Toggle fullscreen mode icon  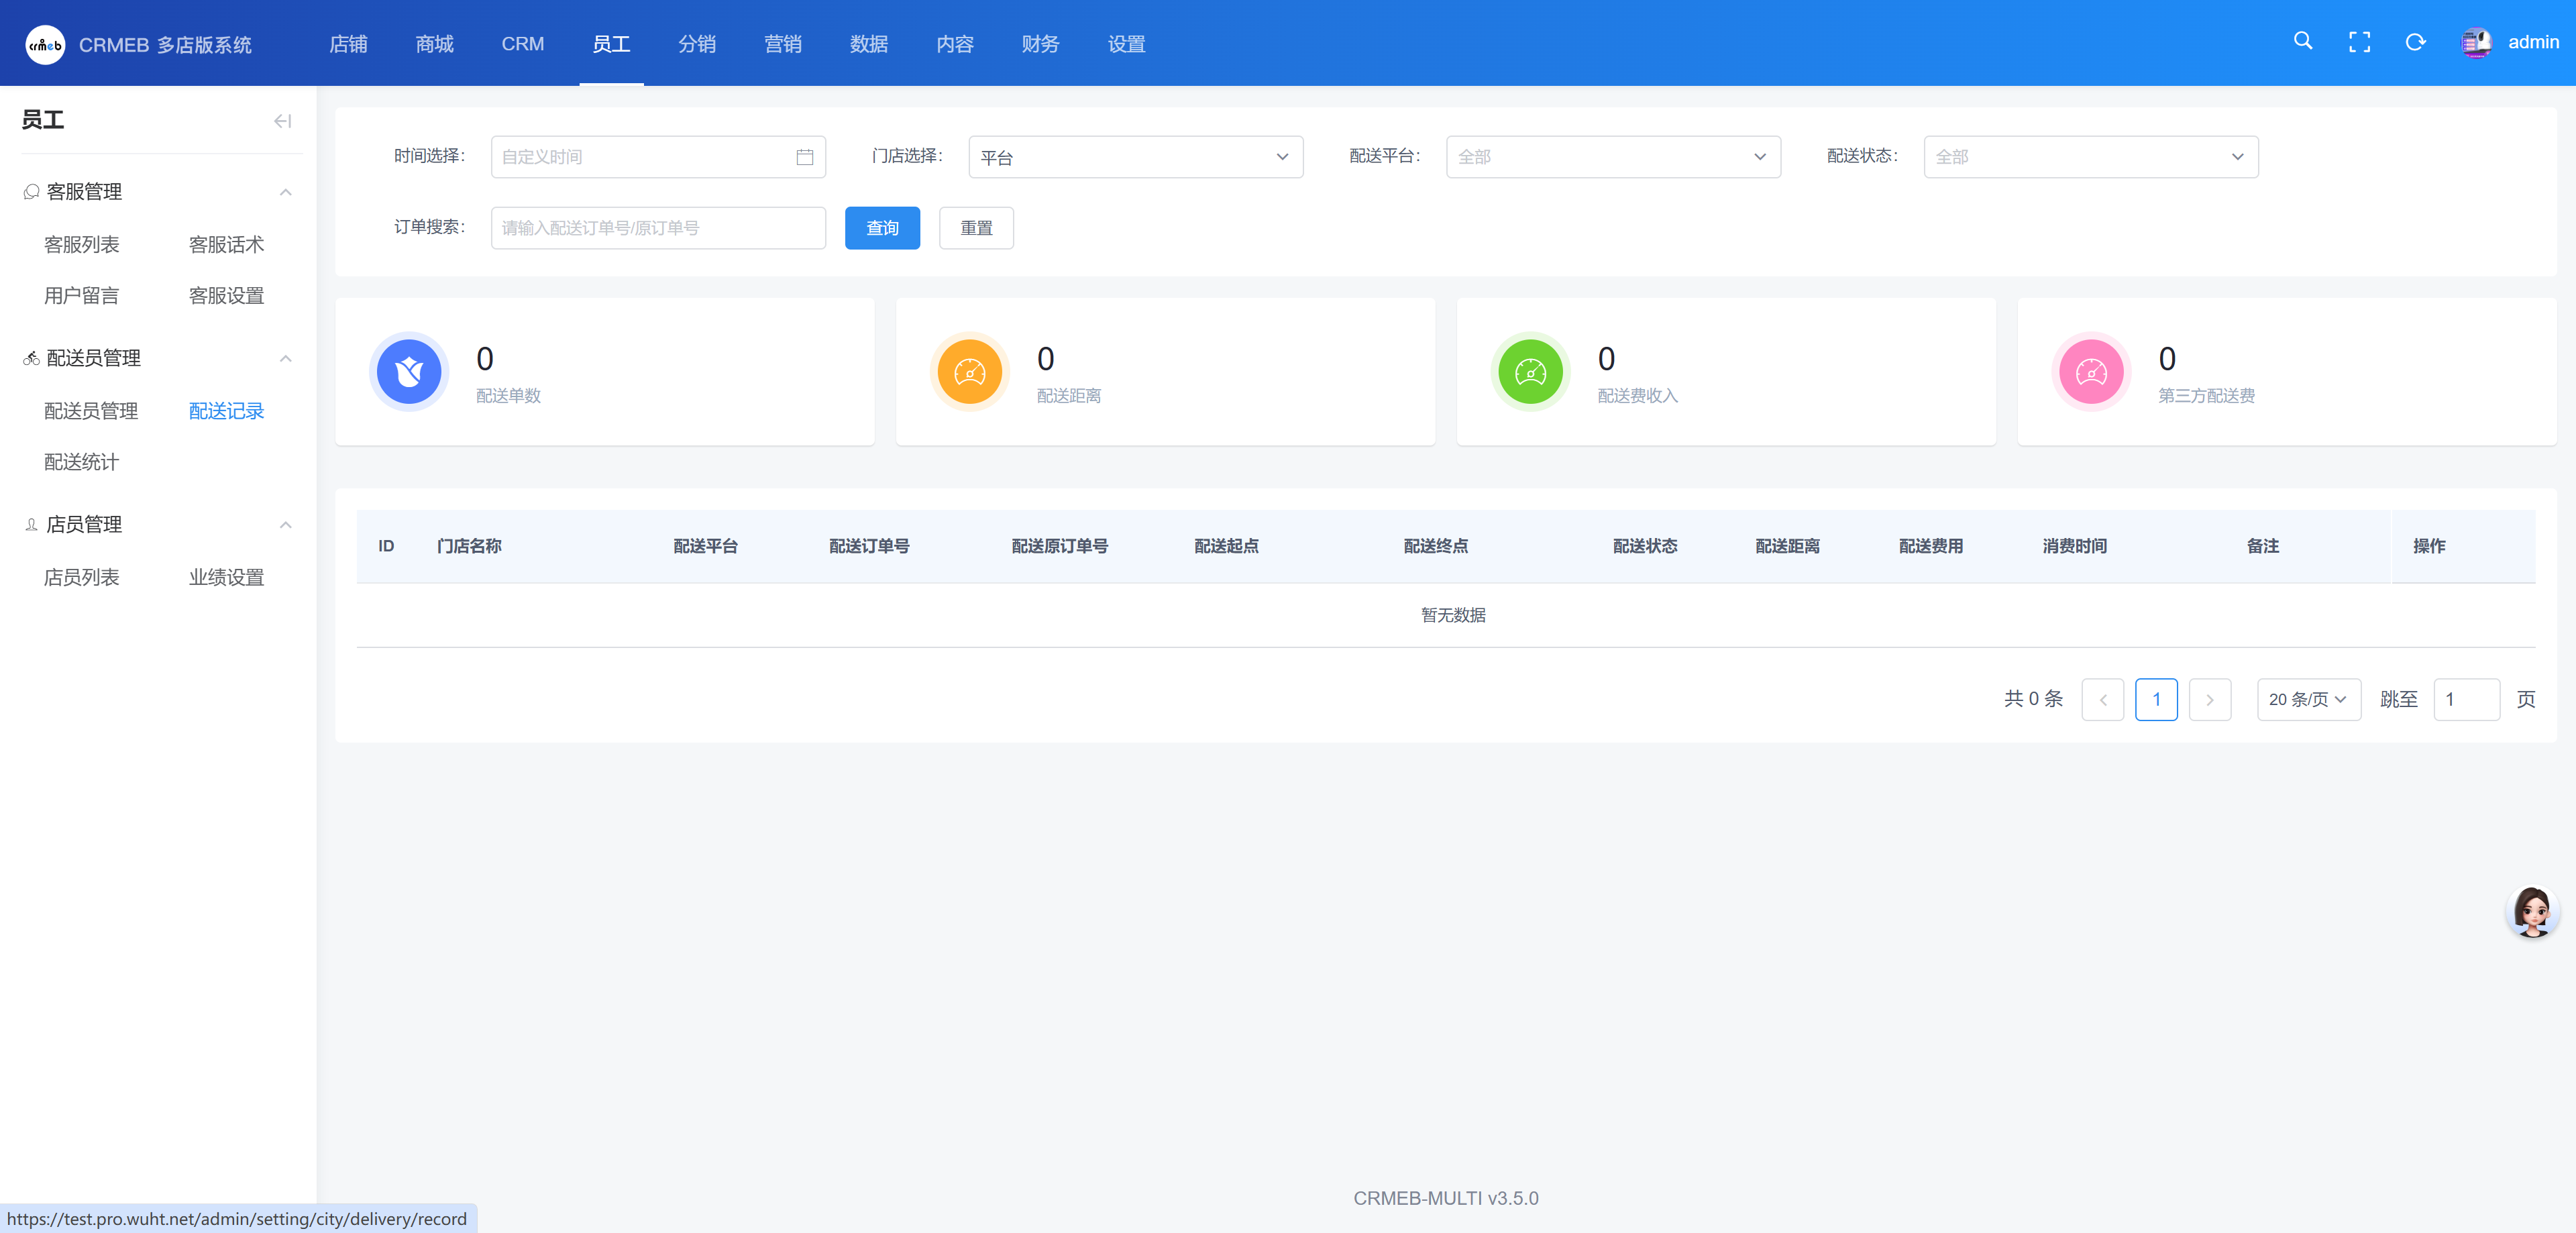(x=2359, y=42)
